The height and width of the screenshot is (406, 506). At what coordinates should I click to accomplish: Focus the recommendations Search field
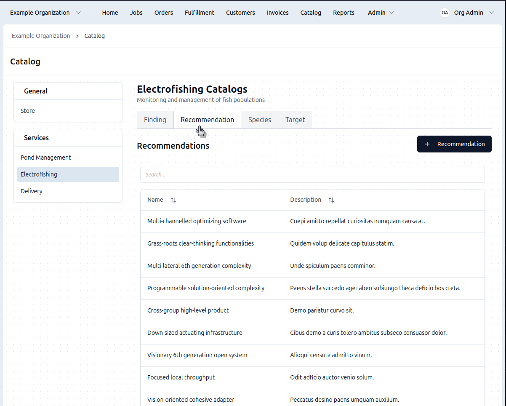pos(312,174)
